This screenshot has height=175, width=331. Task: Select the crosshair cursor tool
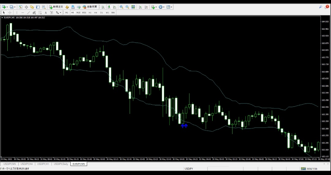click(10, 13)
